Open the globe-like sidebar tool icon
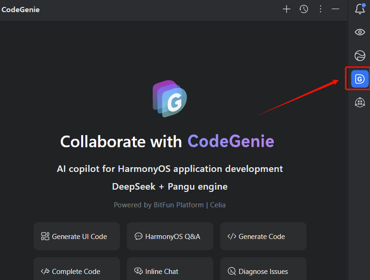Image resolution: width=370 pixels, height=280 pixels. click(x=360, y=55)
